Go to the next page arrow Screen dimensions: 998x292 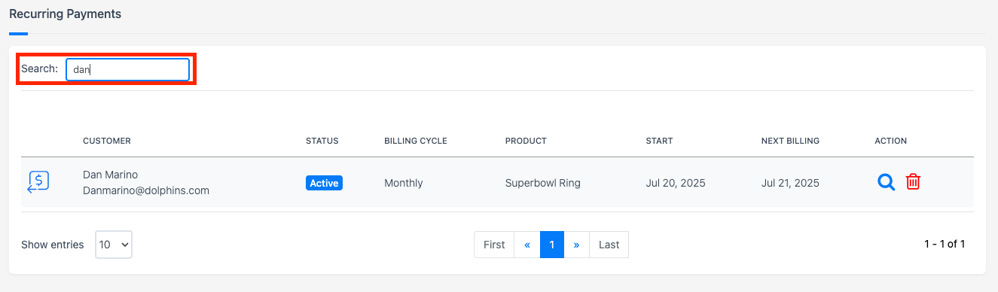point(577,245)
